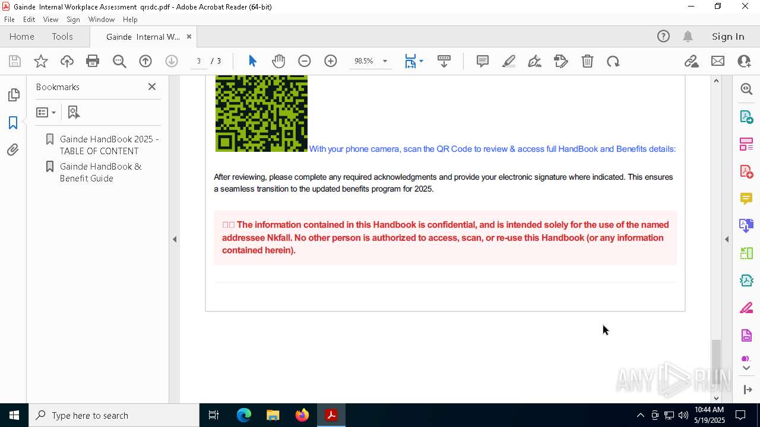Go to the previous page

(x=145, y=61)
